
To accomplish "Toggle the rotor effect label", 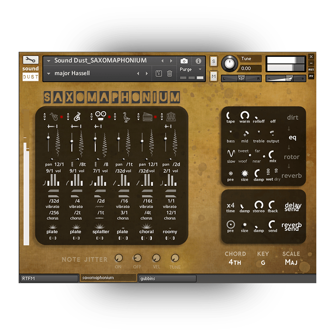I will tap(292, 157).
